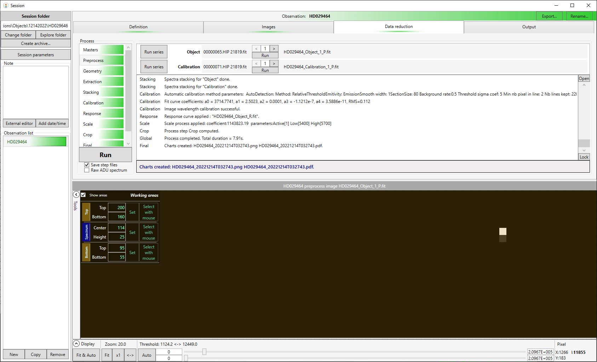Open the Output tab

coord(529,27)
